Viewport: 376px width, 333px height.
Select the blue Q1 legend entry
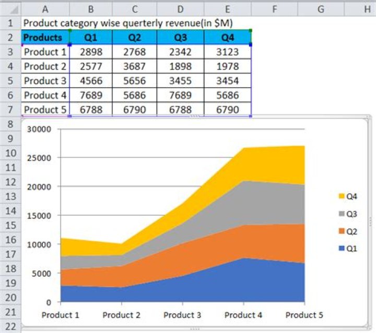(x=348, y=248)
